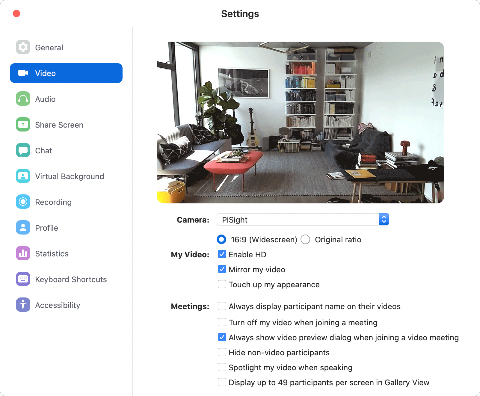Check Always display participant name on videos
480x396 pixels.
(x=222, y=306)
